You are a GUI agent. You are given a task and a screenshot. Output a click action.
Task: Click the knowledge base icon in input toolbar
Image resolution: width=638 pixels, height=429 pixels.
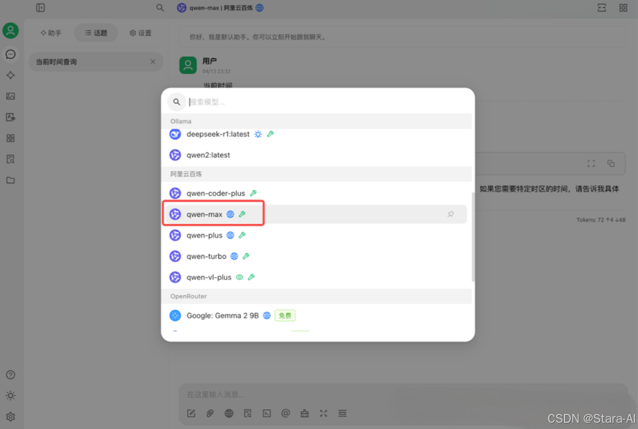(x=248, y=414)
